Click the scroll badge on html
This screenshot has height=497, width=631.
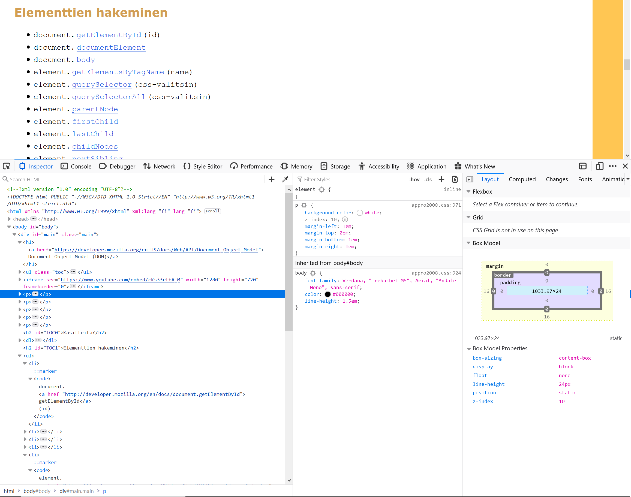[212, 211]
